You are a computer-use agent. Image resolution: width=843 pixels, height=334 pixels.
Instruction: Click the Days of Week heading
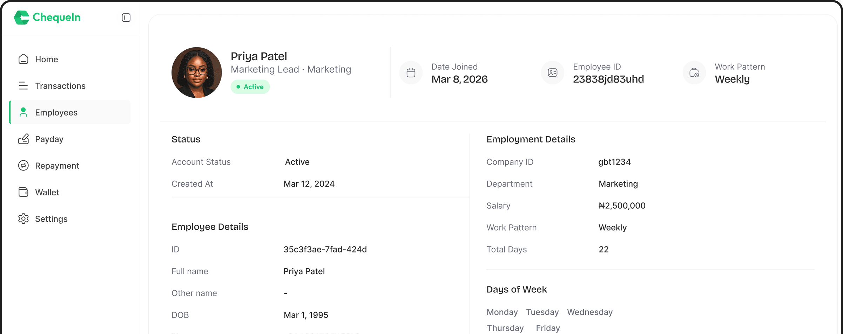(x=517, y=290)
